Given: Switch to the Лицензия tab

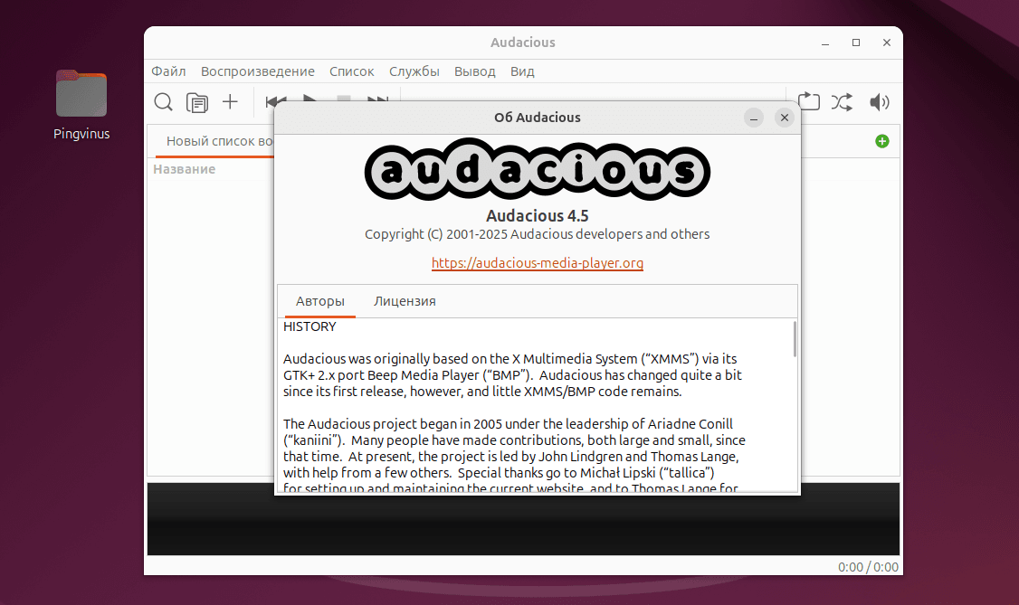Looking at the screenshot, I should pos(405,301).
